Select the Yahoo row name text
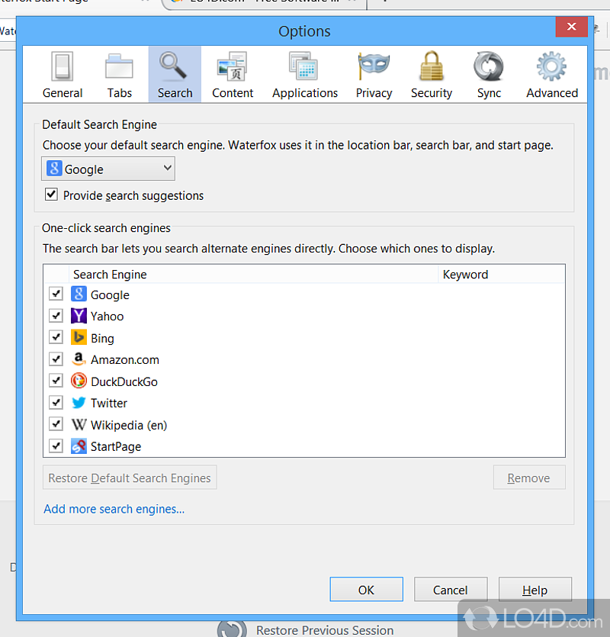 [108, 317]
